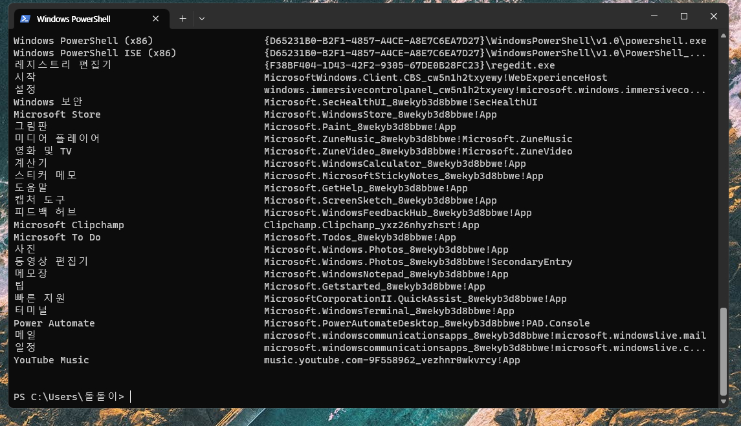Click the row labeled 시작

click(25, 78)
